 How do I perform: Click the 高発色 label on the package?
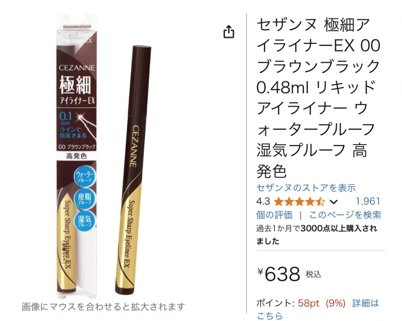(x=76, y=155)
